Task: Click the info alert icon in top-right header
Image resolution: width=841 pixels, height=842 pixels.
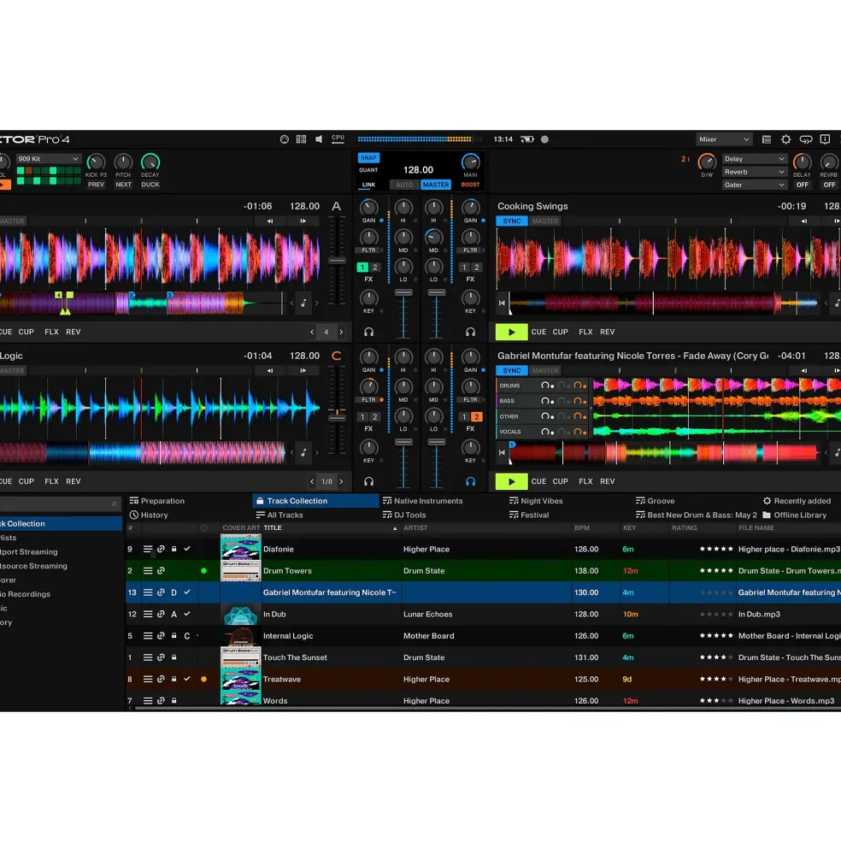Action: point(825,139)
